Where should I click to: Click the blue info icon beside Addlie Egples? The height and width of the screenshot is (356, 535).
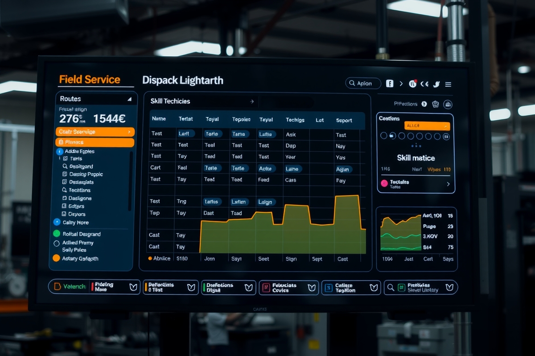60,152
